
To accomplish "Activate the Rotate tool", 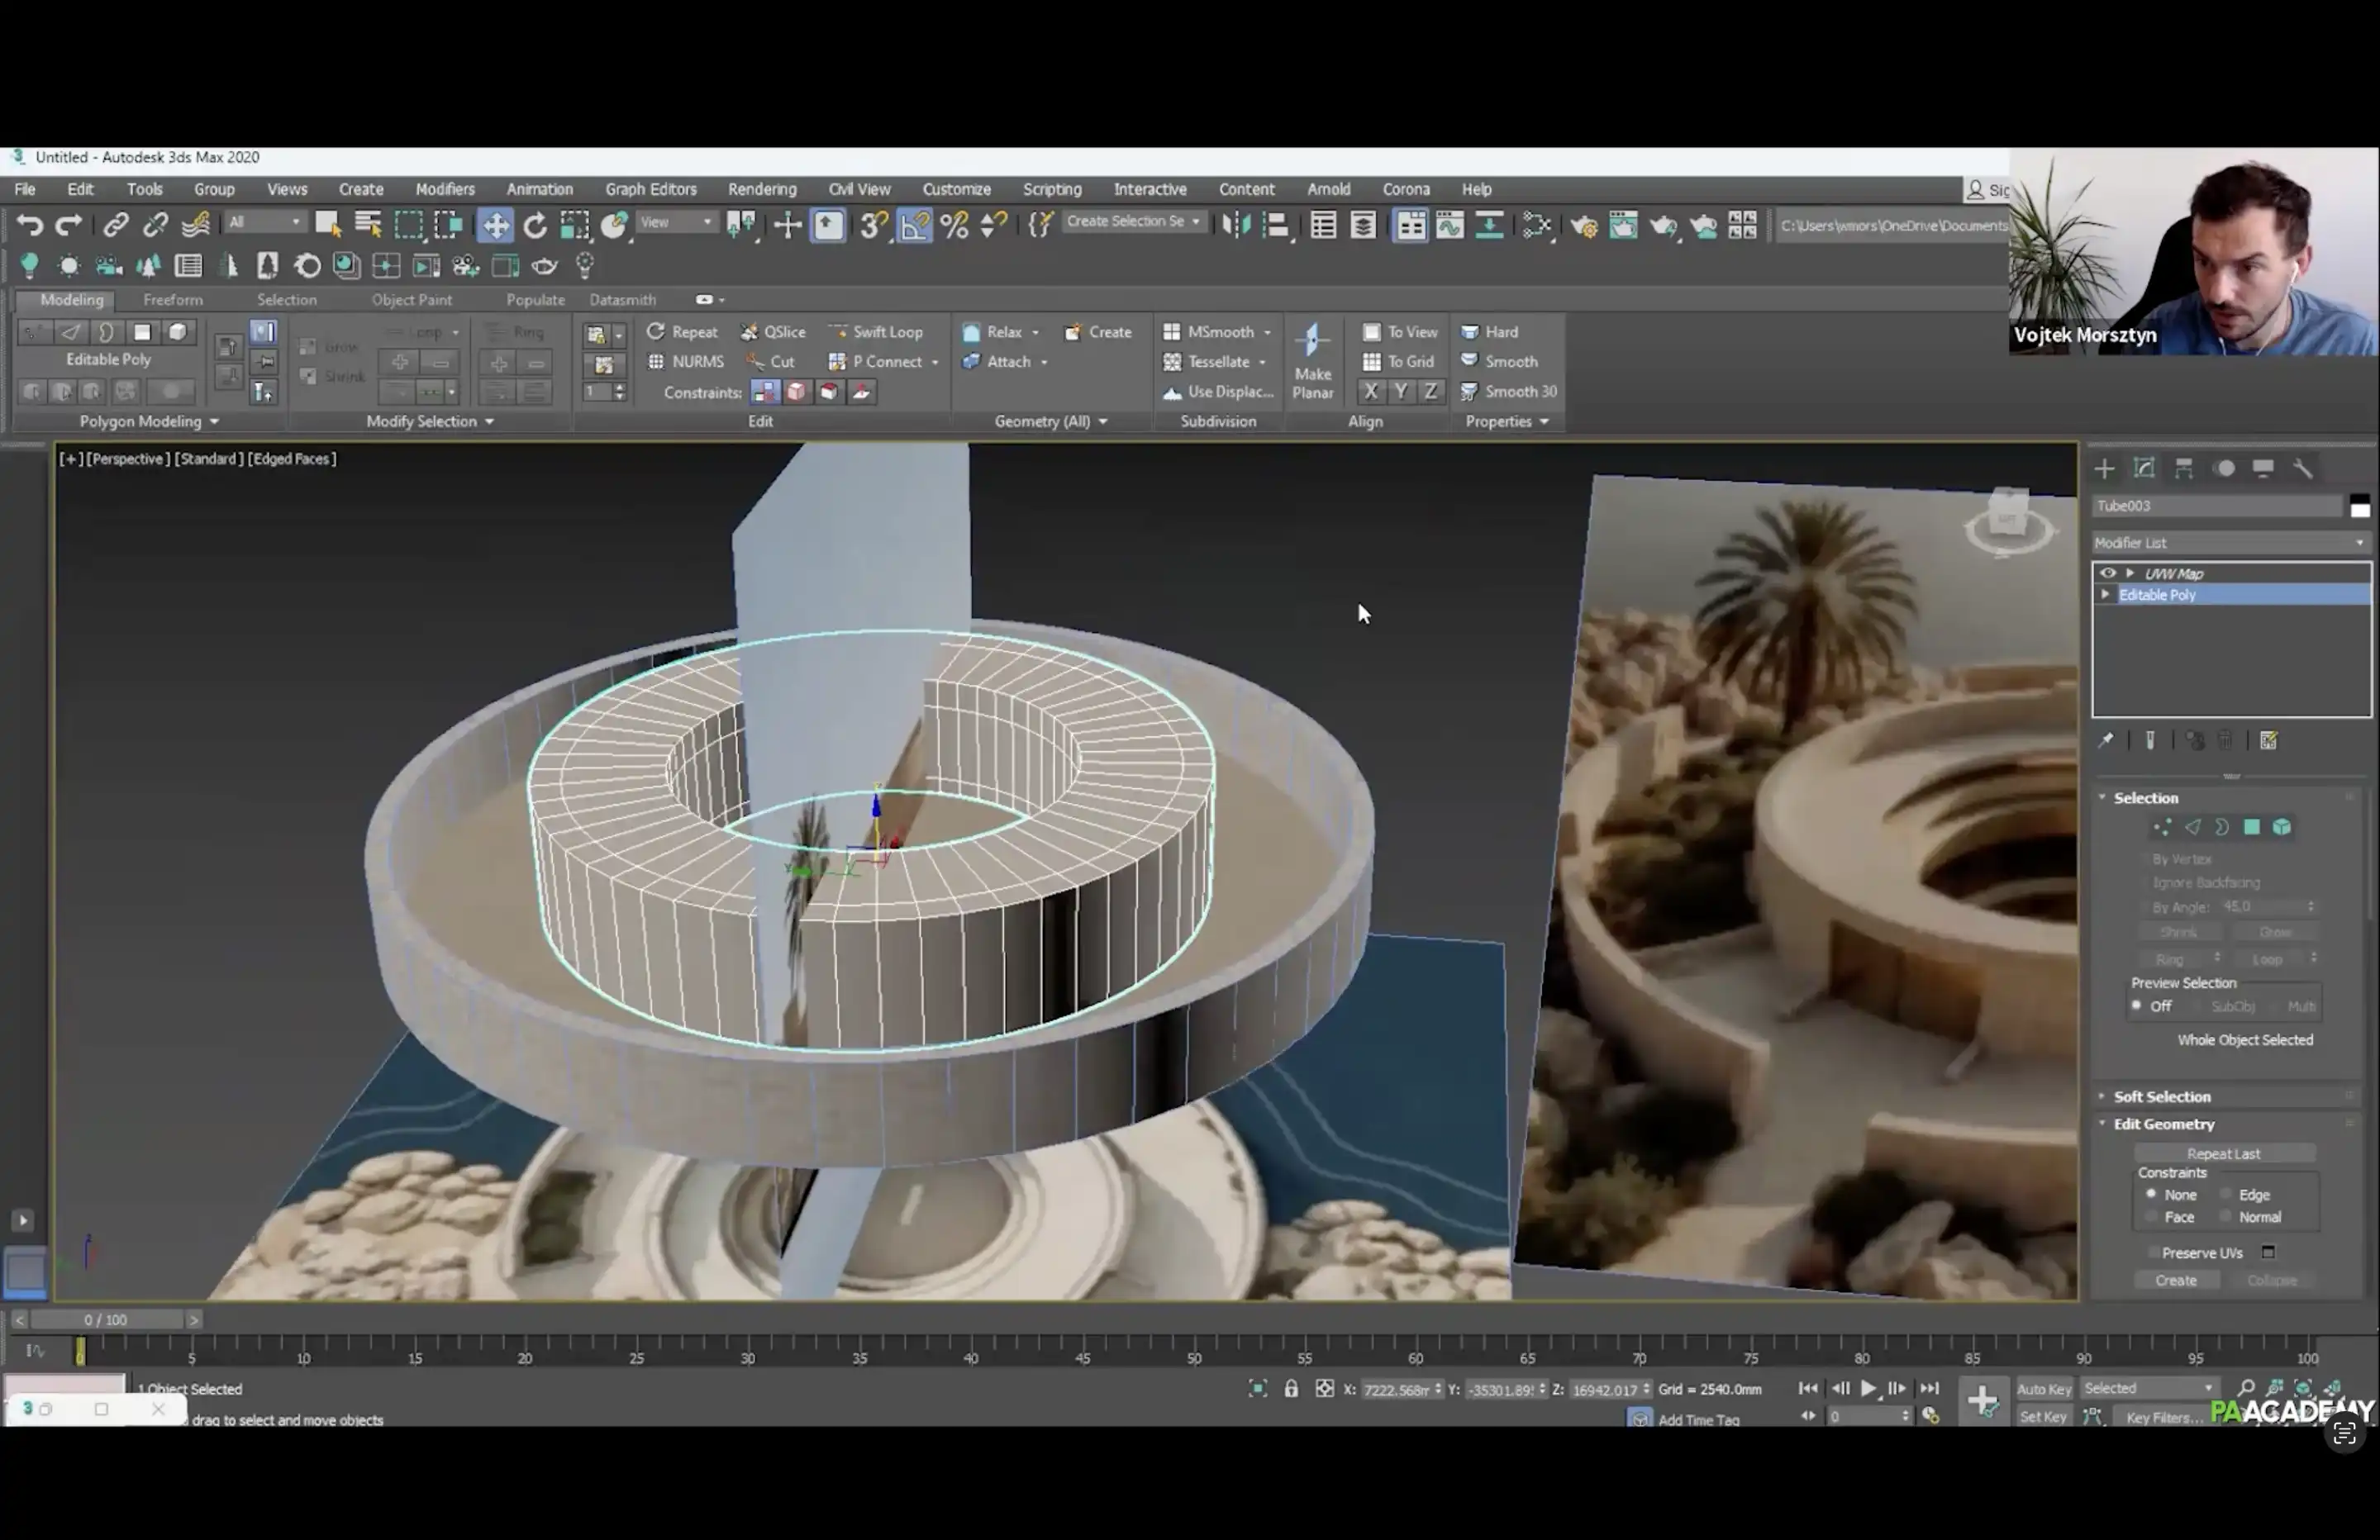I will click(x=535, y=225).
